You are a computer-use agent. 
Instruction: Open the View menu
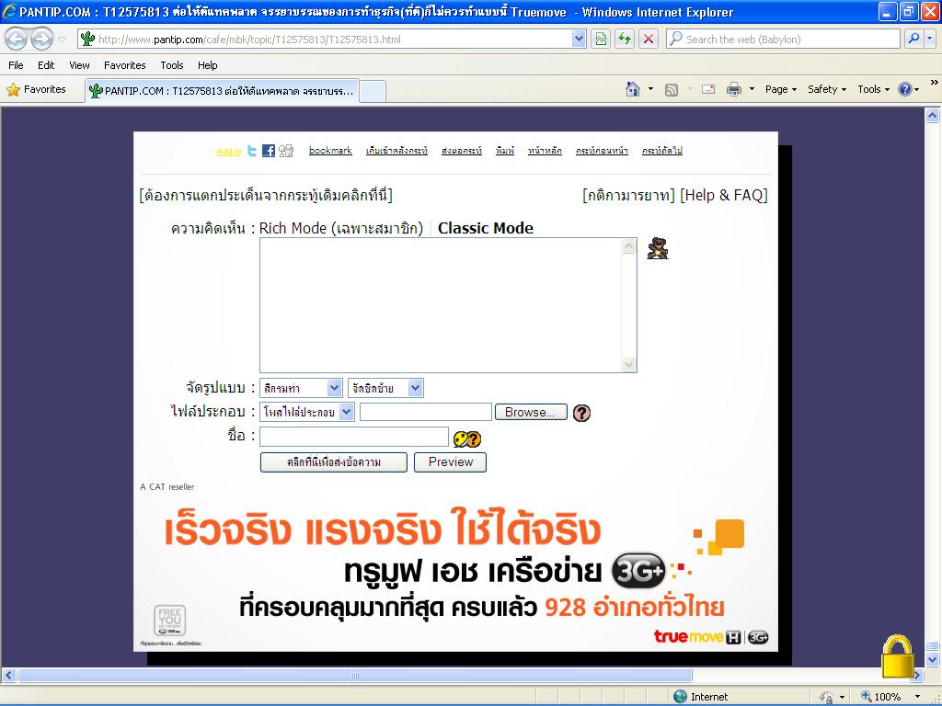tap(79, 65)
